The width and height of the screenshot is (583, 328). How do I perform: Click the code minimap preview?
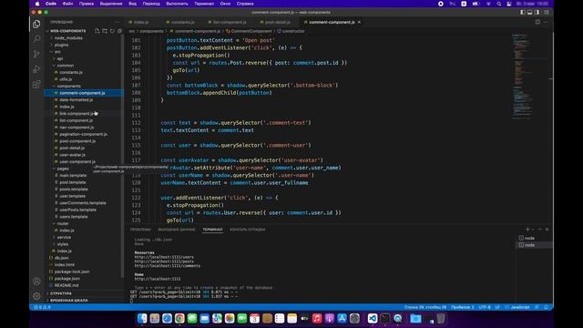[522, 77]
